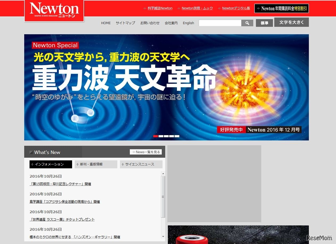Screen dimensions: 336x244
Task: Open サイトマップ page
Action: point(125,23)
